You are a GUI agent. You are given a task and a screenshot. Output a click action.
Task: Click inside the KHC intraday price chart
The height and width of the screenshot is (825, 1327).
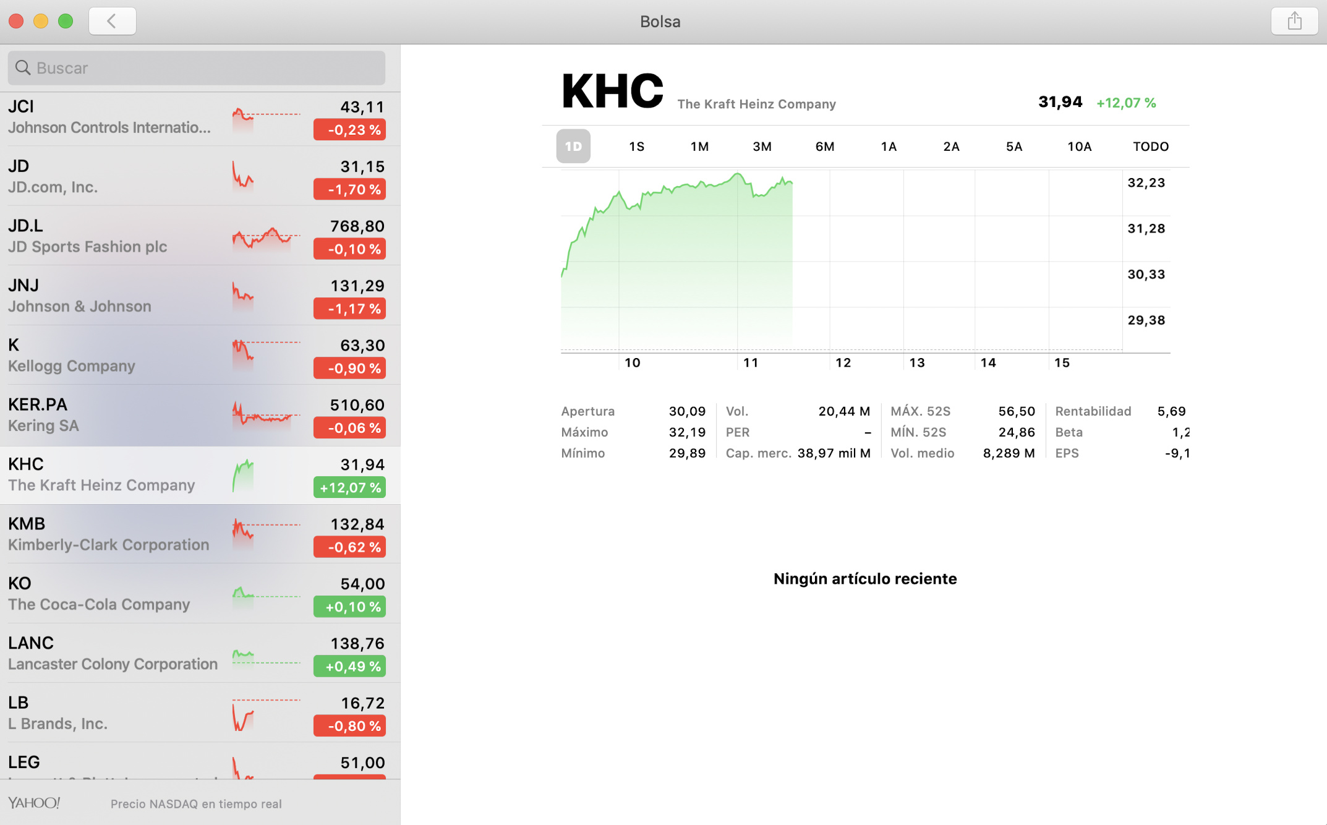click(x=841, y=260)
